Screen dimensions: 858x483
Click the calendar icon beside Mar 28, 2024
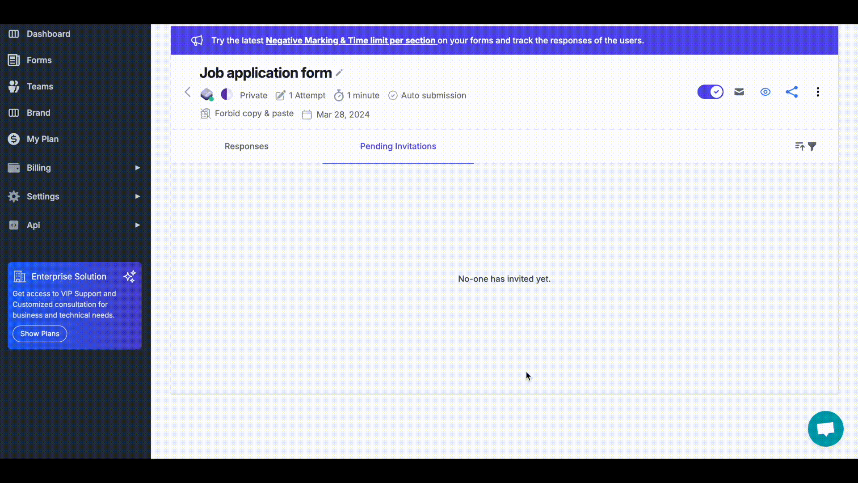[x=307, y=114]
